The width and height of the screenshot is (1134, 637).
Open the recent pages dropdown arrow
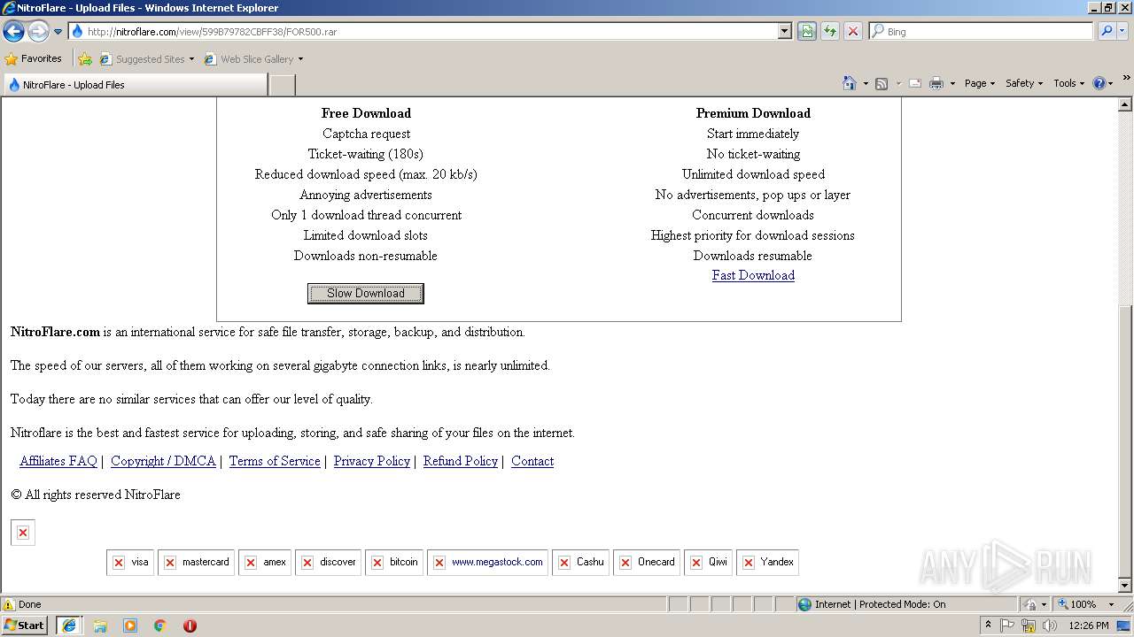[58, 32]
